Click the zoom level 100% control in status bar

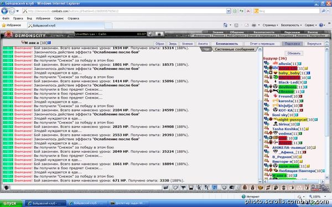coord(316,197)
